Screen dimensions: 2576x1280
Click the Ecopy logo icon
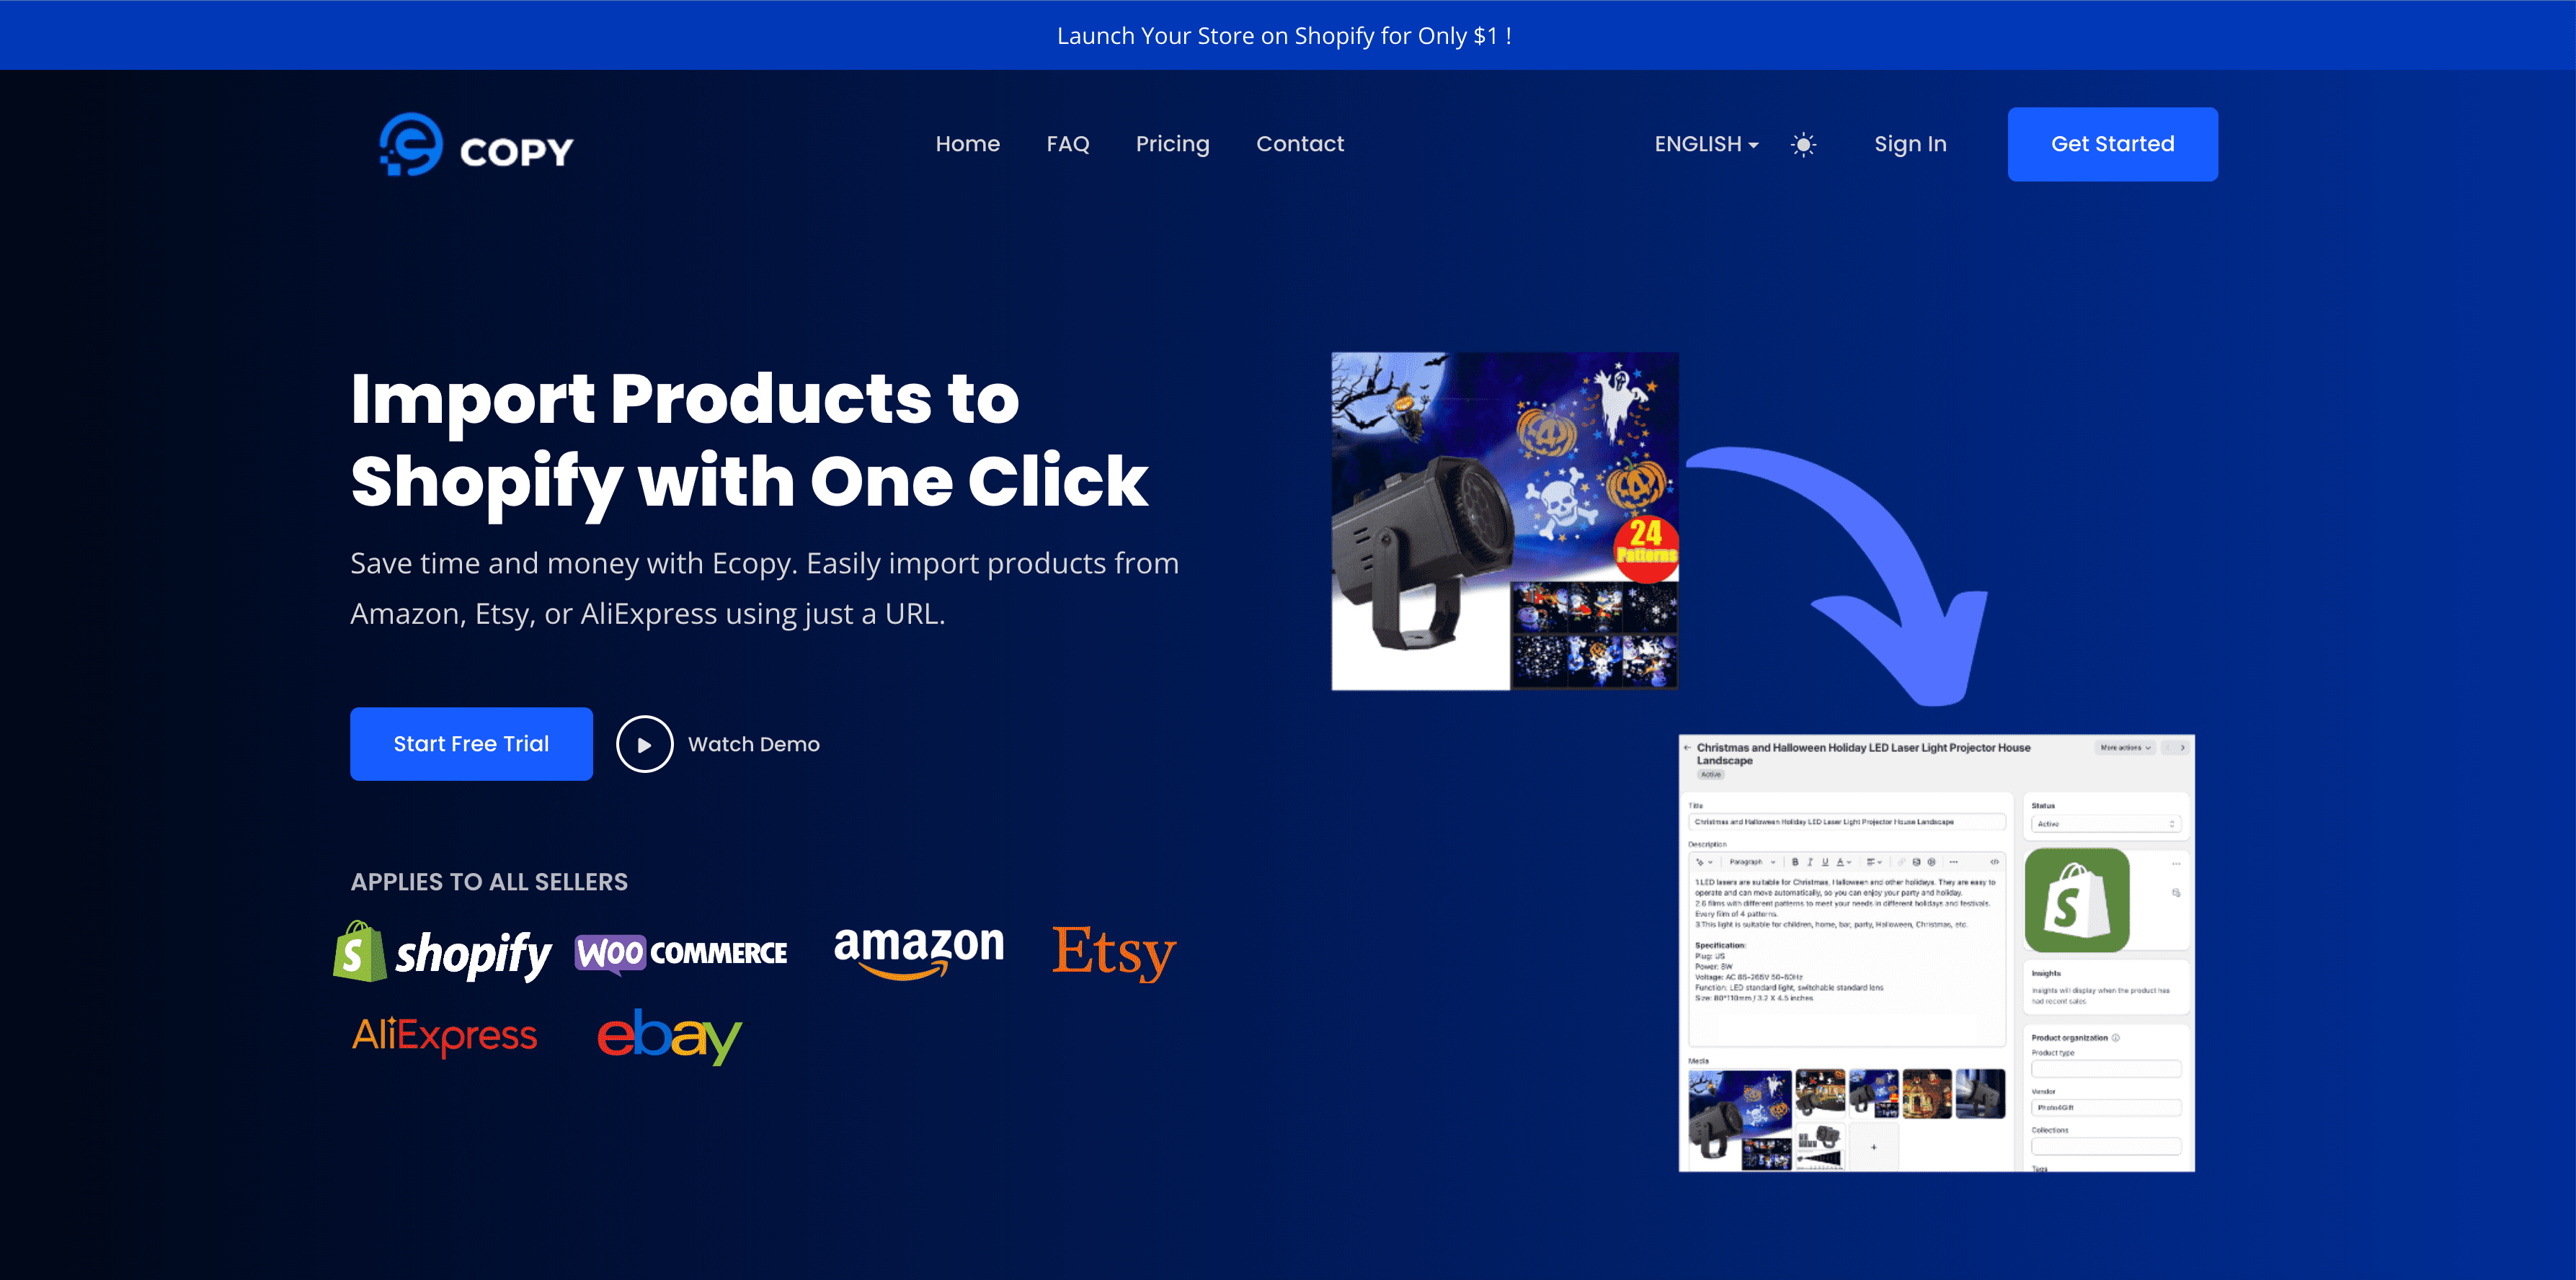[x=406, y=144]
